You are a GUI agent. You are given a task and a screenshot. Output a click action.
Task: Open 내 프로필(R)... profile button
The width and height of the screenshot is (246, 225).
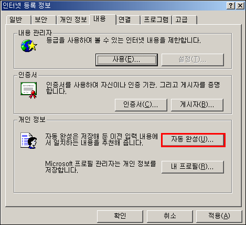[x=192, y=167]
